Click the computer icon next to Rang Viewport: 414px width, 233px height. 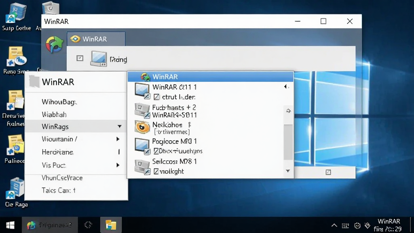click(x=99, y=59)
